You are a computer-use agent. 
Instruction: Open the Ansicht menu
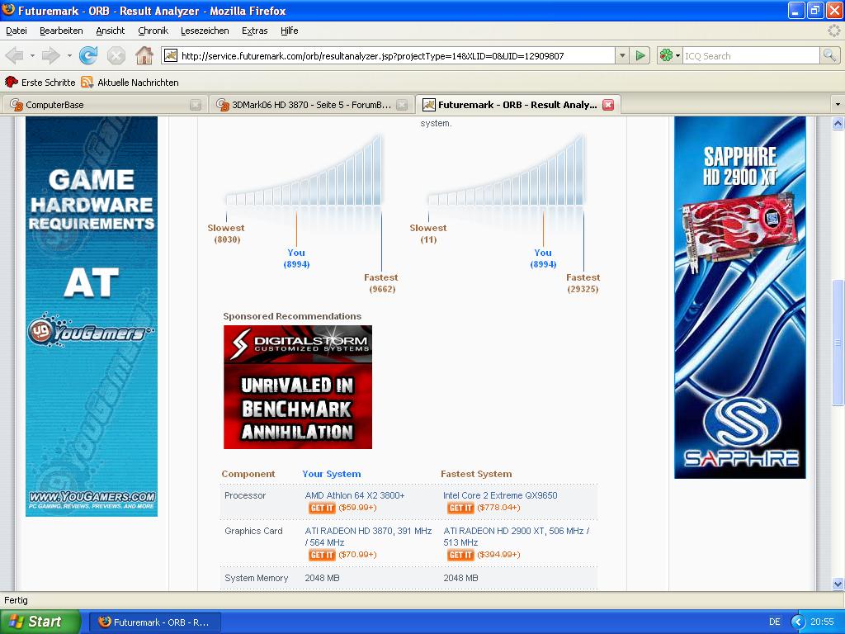[111, 31]
